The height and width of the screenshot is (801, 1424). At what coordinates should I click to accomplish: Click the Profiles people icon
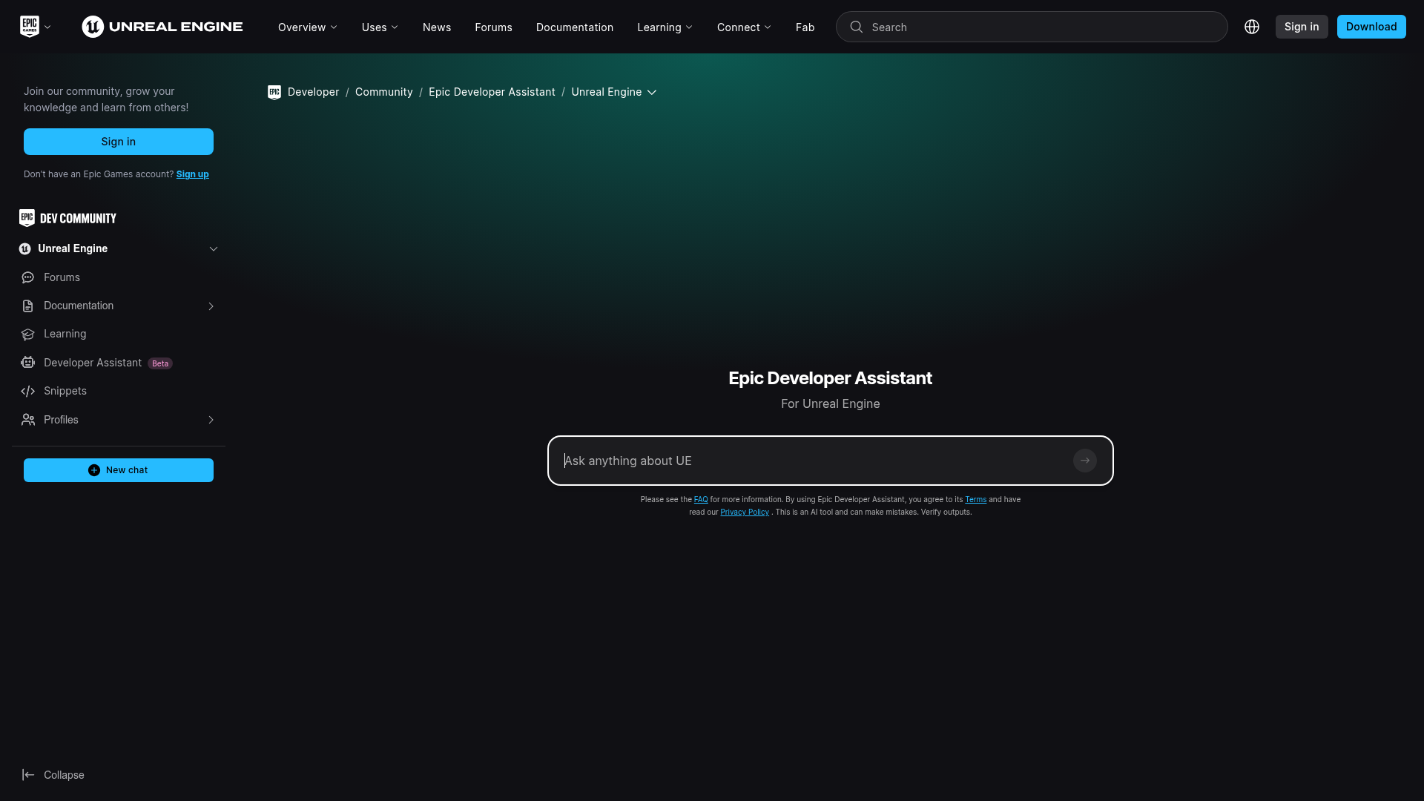click(x=27, y=420)
